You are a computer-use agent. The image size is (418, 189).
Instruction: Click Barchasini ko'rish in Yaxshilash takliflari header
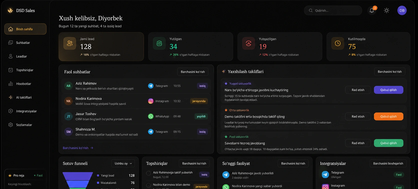pyautogui.click(x=389, y=71)
